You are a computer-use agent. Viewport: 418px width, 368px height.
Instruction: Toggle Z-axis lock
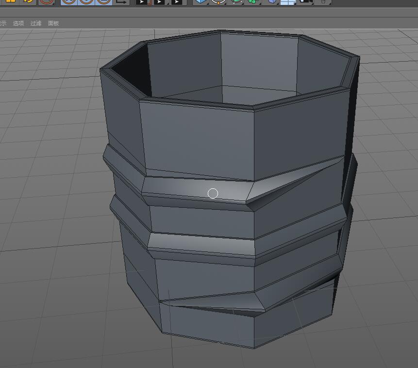coord(103,1)
